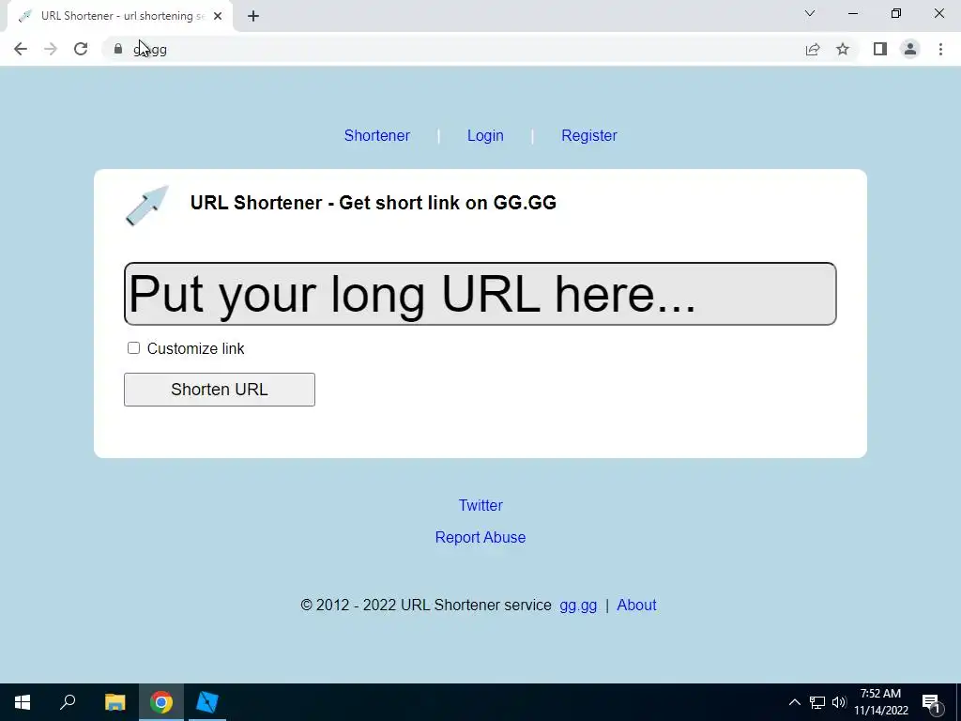Switch to Chrome on the taskbar
The image size is (961, 721).
(161, 702)
